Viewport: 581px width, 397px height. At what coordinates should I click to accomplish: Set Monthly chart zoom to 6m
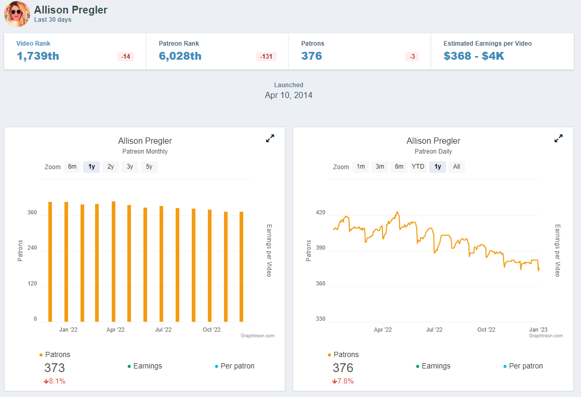[72, 167]
